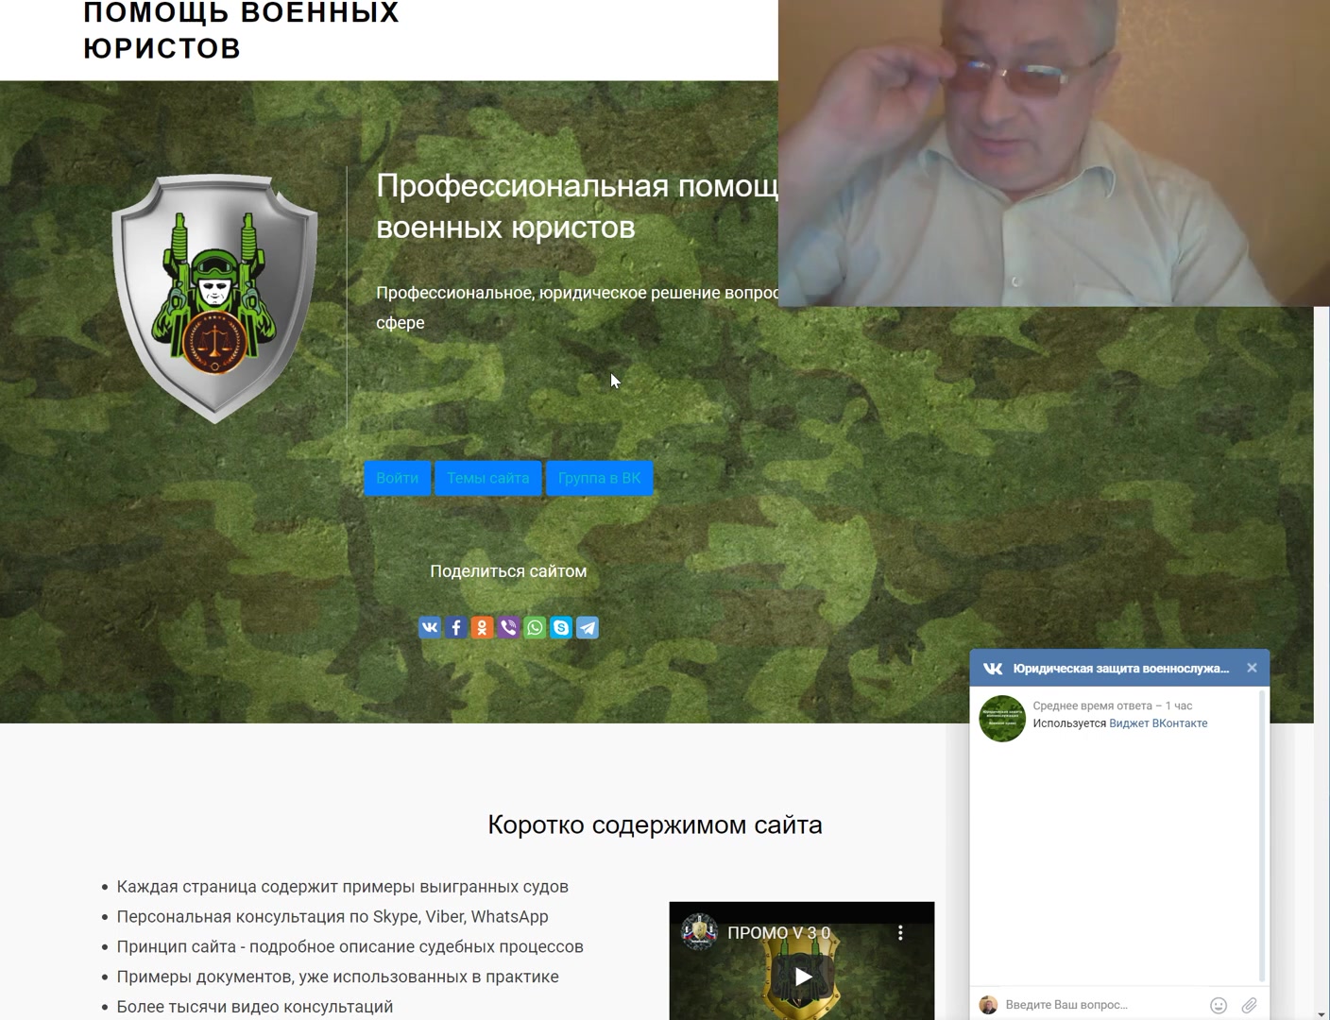Open the Темы сайта button
This screenshot has height=1020, width=1330.
click(487, 478)
